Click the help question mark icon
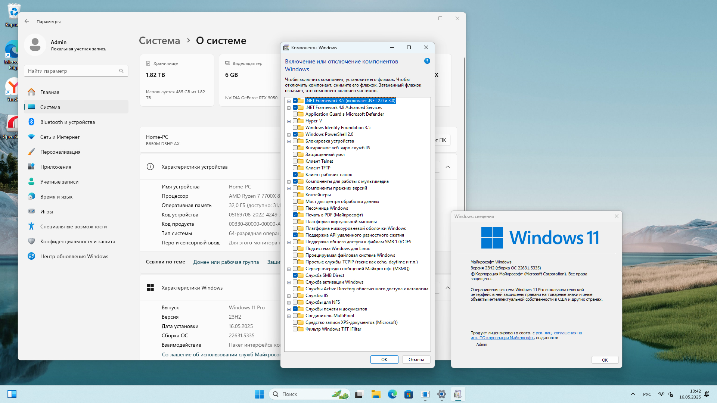Screen dimensions: 717x403 [x=427, y=61]
